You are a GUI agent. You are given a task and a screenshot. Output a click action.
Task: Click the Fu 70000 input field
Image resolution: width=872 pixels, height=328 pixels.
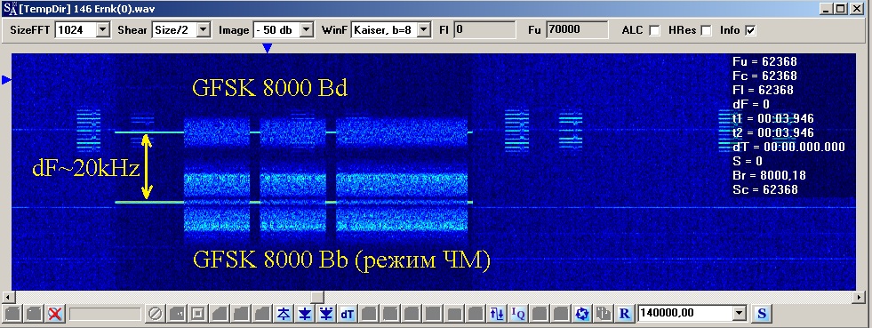tap(577, 30)
